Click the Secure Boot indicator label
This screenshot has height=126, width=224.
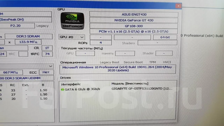(133, 62)
